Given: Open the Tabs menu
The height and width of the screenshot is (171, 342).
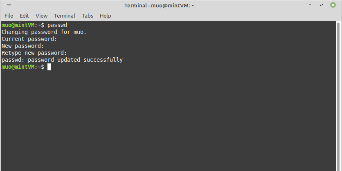Looking at the screenshot, I should tap(88, 16).
